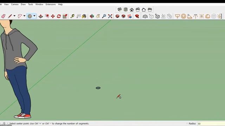Screen dimensions: 225x126
Task: Click the Radius value input field
Action: 211,124
